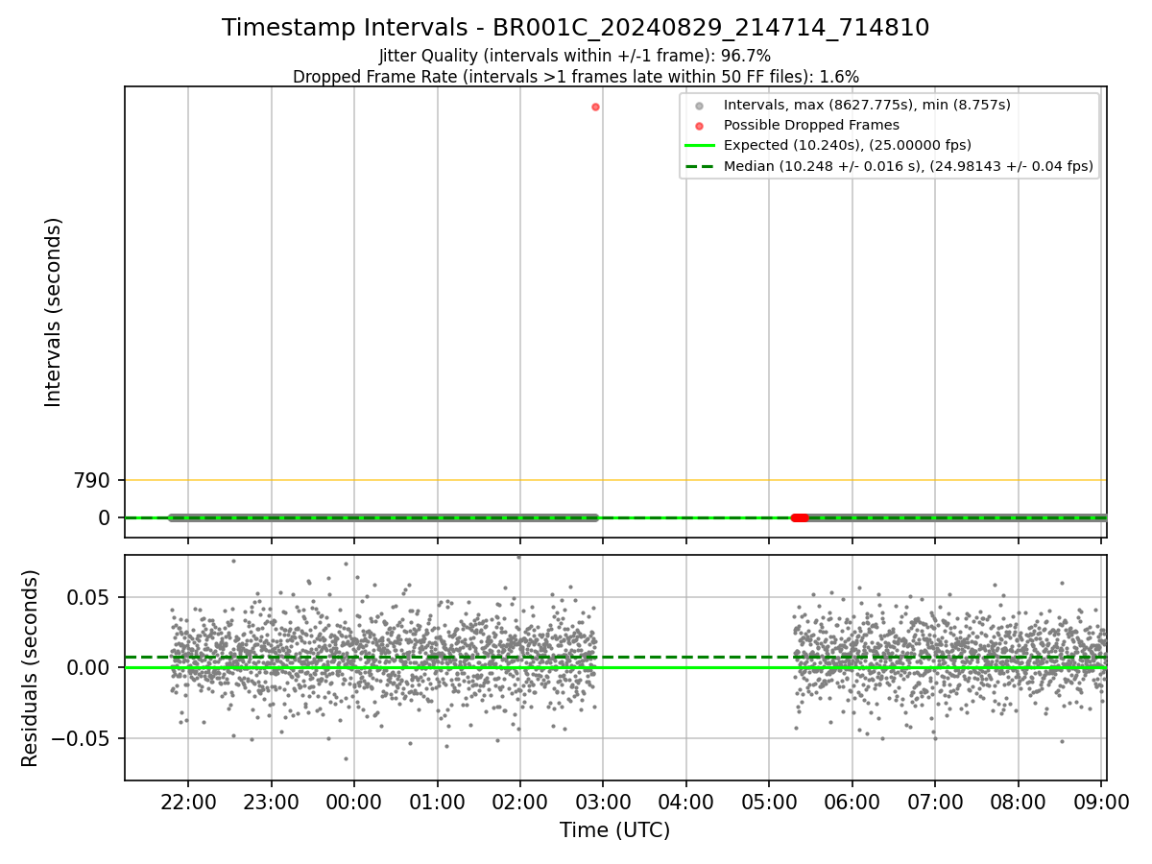Click the red dropped-frames cluster after 05:00
The width and height of the screenshot is (1152, 864).
coord(799,517)
